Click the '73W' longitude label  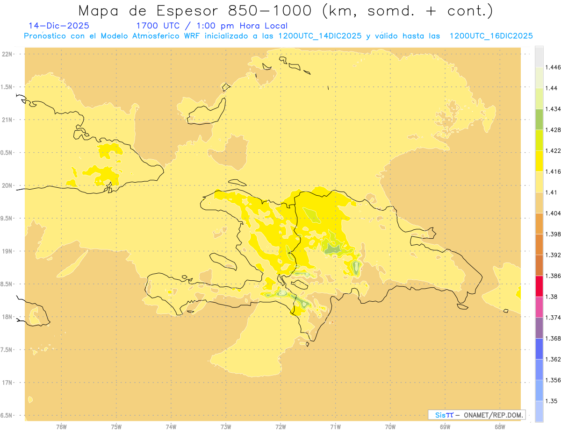click(x=226, y=426)
